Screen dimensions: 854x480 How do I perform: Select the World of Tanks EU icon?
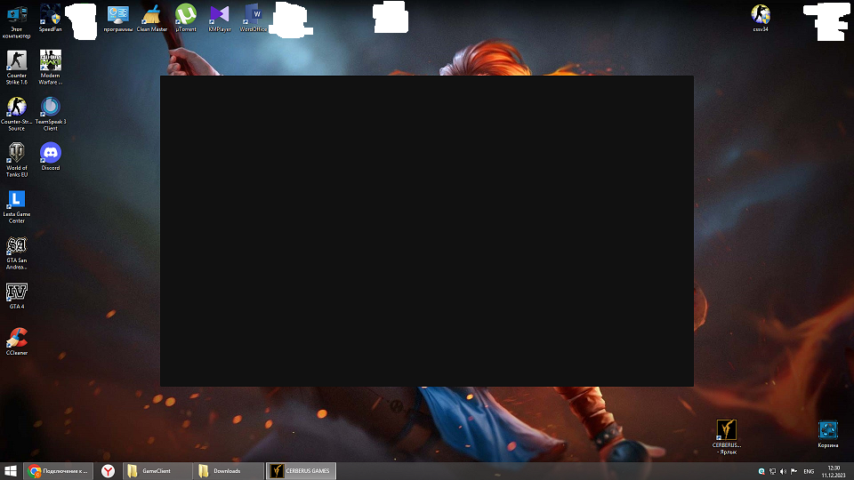coord(16,160)
